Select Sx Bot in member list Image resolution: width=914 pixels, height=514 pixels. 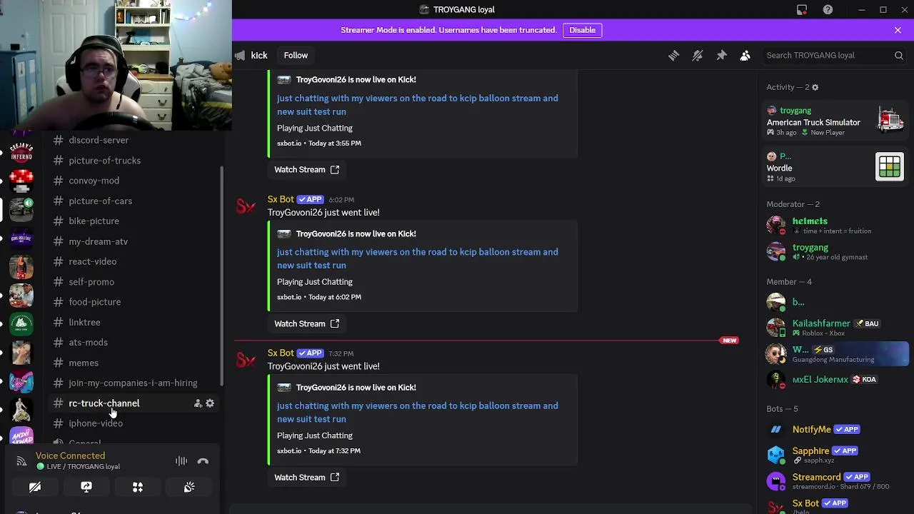click(x=835, y=505)
